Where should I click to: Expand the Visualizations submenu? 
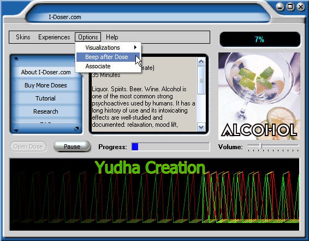coord(108,48)
